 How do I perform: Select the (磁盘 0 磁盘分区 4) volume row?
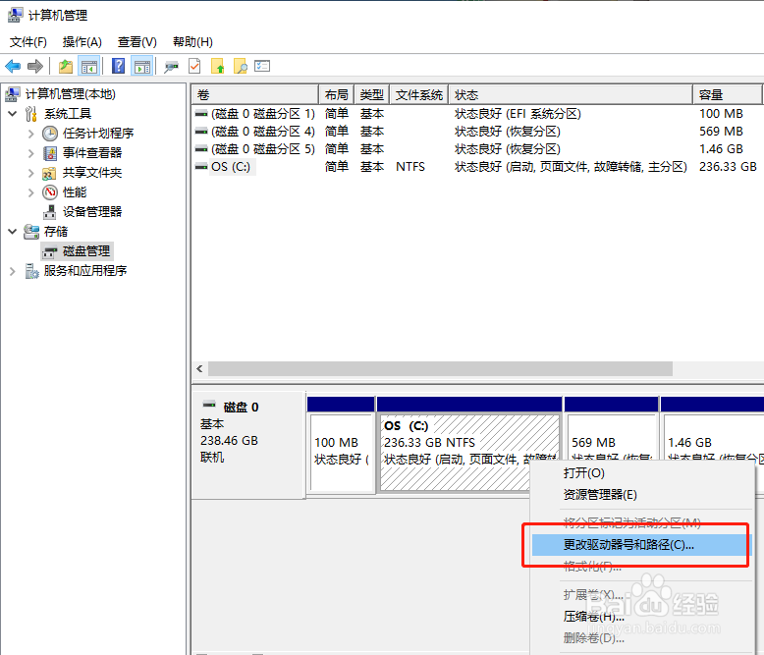[477, 132]
